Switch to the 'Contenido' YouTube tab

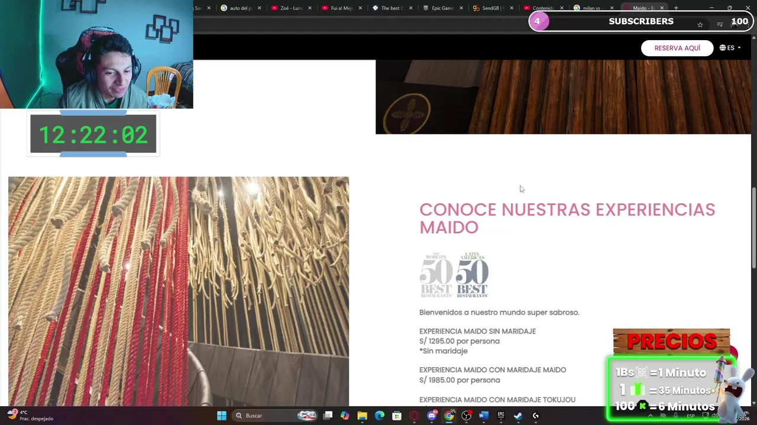point(543,8)
